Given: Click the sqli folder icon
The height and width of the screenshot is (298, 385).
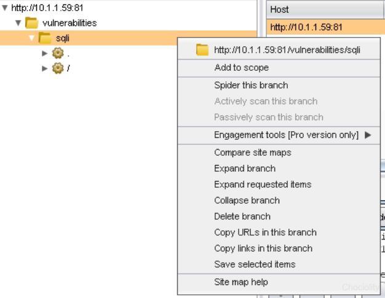Looking at the screenshot, I should pos(45,38).
